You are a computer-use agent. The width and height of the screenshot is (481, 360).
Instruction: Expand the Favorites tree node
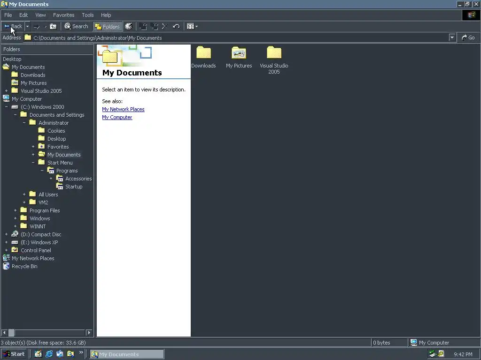(x=33, y=147)
